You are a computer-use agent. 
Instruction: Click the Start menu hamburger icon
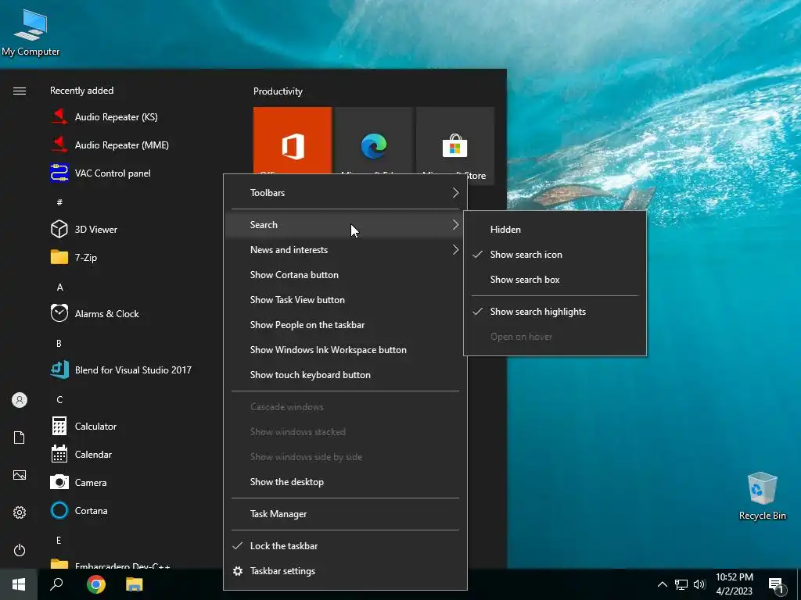coord(20,91)
